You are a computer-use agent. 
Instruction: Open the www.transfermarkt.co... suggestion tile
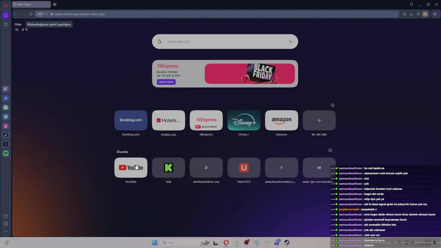coord(281,168)
